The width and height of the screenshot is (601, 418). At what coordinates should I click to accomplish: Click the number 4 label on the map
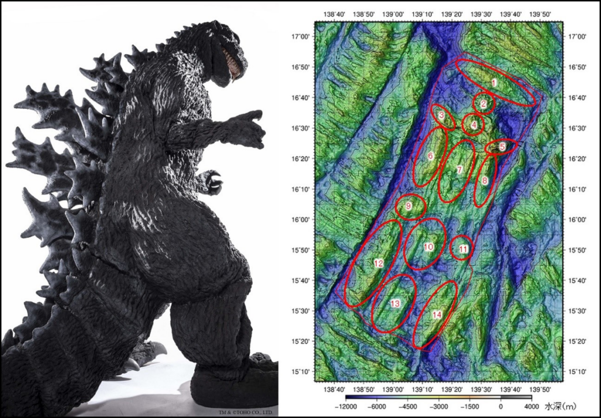(474, 125)
